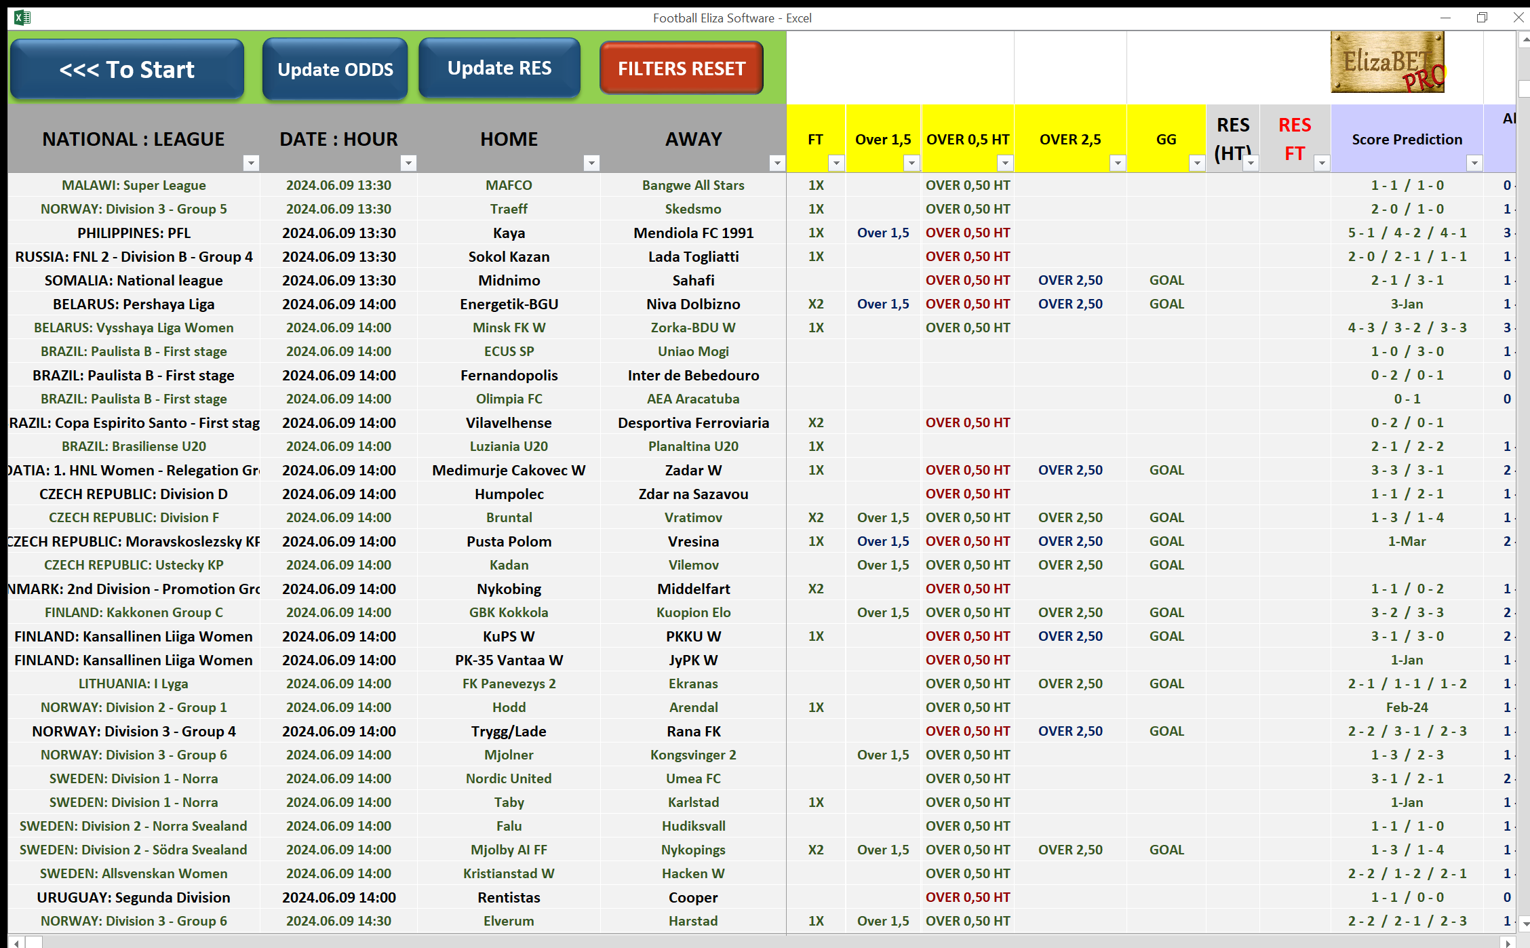Screen dimensions: 1530x948
Task: Open the NATIONAL : LEAGUE filter dropdown
Action: pos(252,163)
